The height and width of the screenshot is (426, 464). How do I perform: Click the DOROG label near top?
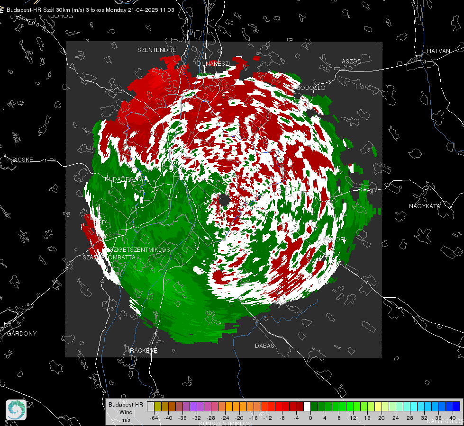click(x=62, y=16)
